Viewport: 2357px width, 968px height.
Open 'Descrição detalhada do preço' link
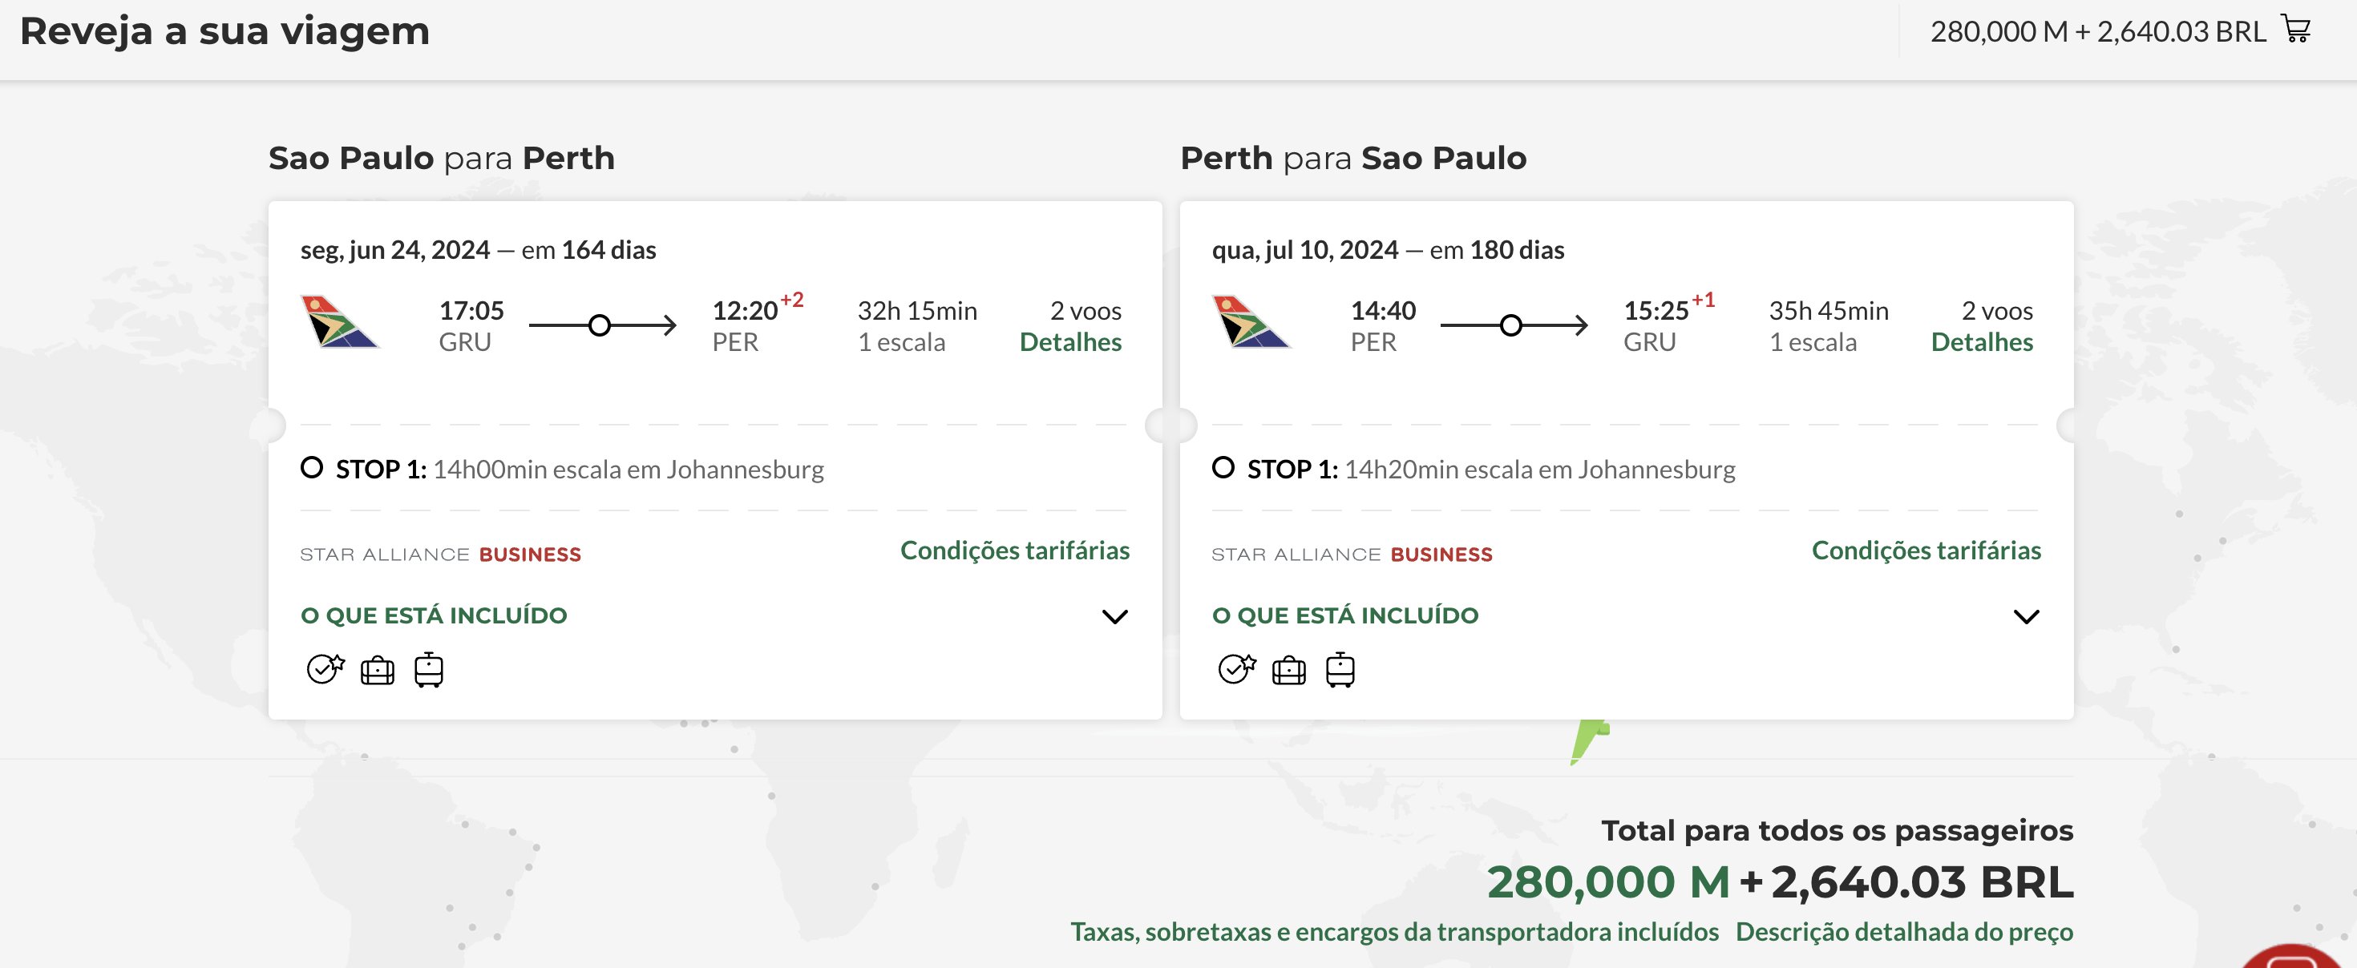[1904, 932]
